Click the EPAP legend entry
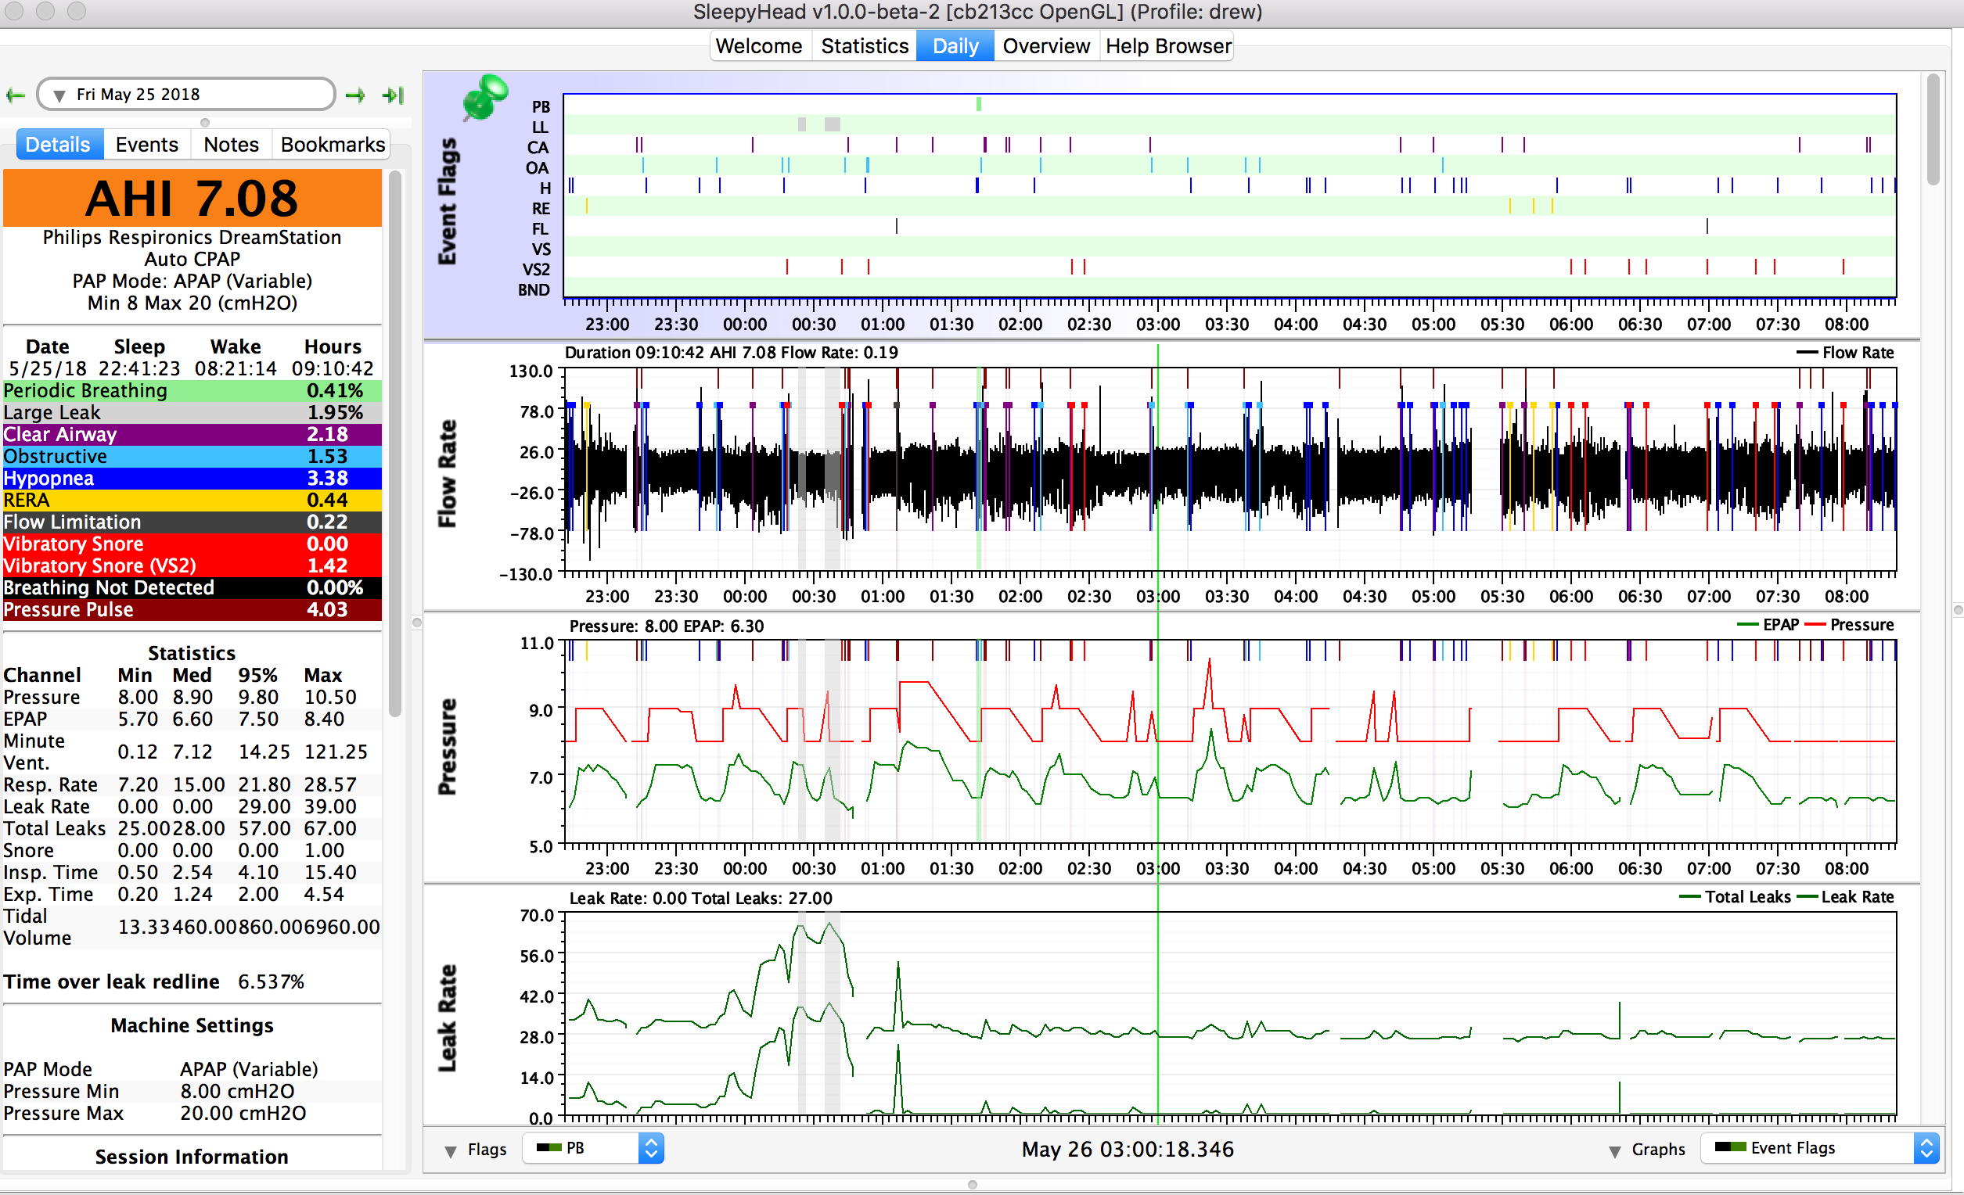The height and width of the screenshot is (1195, 1964). pyautogui.click(x=1768, y=625)
